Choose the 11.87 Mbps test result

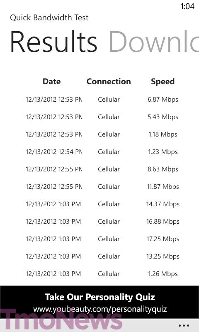tap(102, 186)
